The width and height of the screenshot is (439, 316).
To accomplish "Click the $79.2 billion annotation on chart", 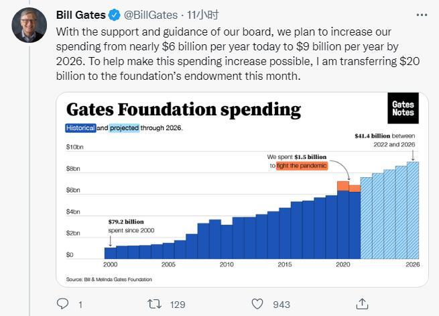I will (x=126, y=221).
